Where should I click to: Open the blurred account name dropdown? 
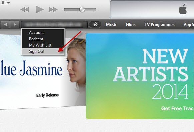(54, 24)
